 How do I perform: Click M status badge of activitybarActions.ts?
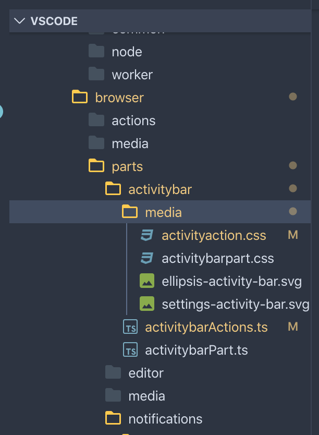click(x=293, y=327)
